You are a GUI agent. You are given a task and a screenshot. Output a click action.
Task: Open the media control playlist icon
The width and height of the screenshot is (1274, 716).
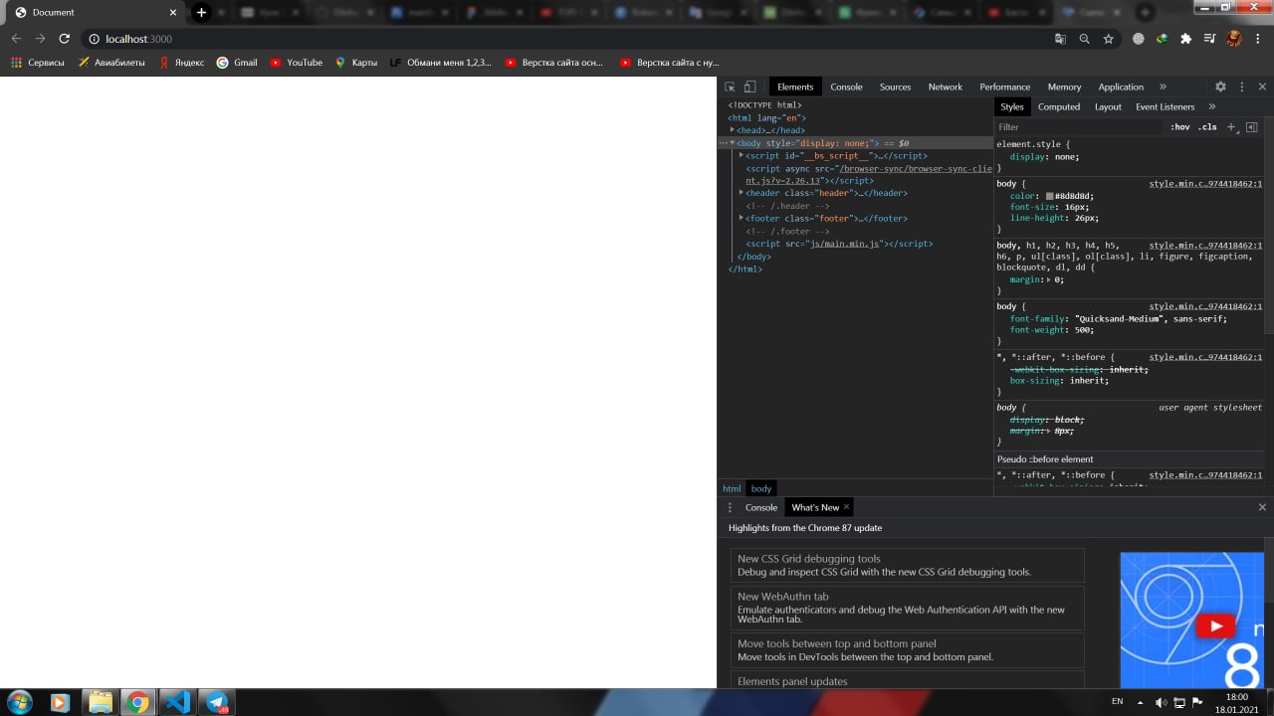pyautogui.click(x=1209, y=39)
